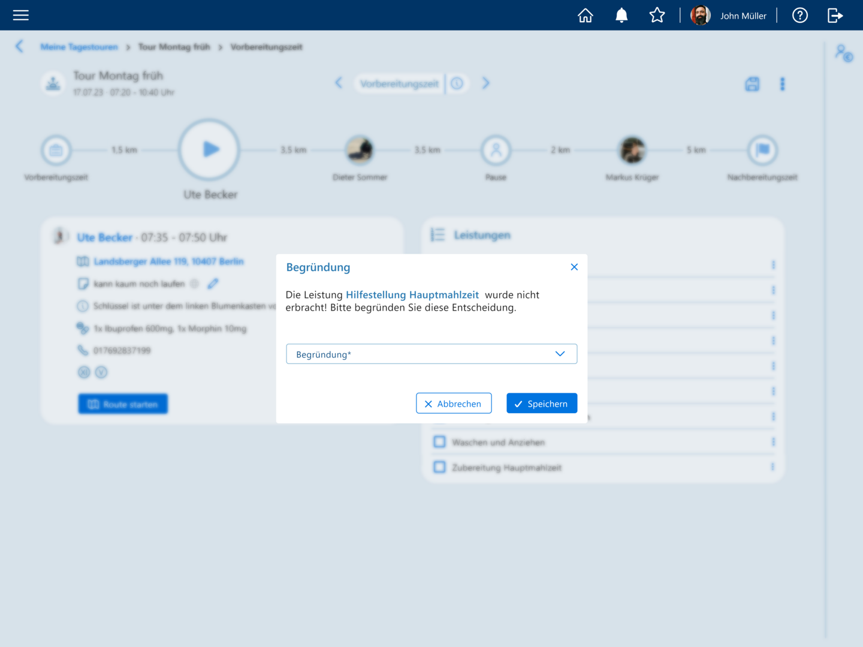Viewport: 863px width, 647px height.
Task: Check the Waschen und Anziehen checkbox
Action: tap(439, 442)
